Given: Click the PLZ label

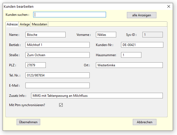Looking at the screenshot, I should [13, 65].
